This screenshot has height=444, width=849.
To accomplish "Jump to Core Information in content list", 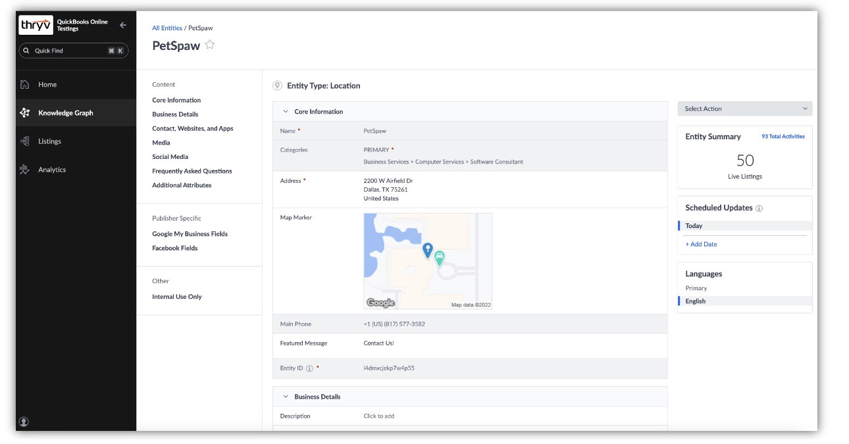I will (176, 100).
